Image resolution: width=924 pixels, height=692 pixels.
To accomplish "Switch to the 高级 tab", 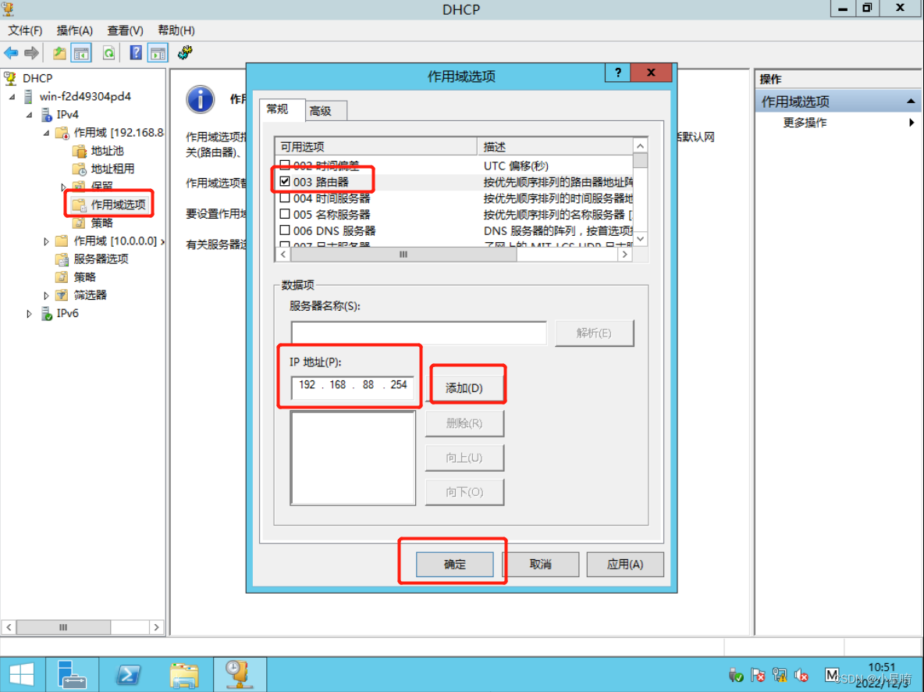I will (x=326, y=111).
